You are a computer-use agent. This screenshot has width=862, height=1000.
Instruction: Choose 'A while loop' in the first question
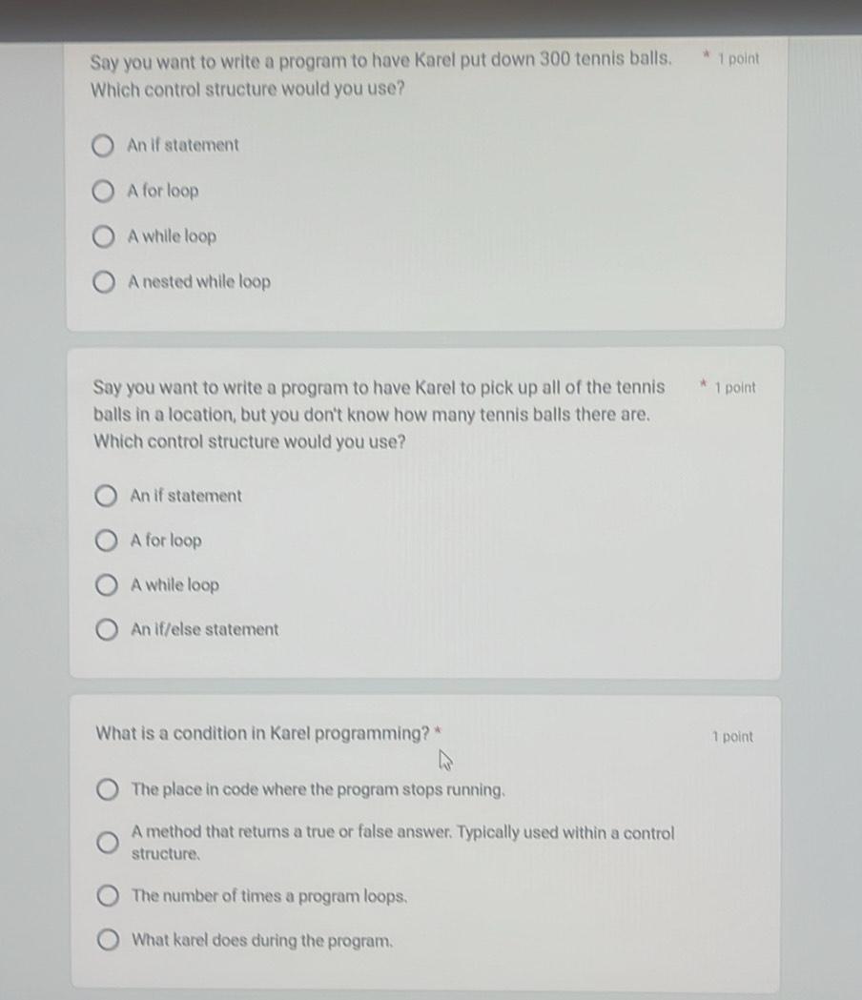click(x=105, y=236)
